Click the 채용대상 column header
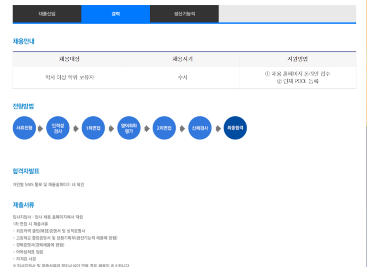This screenshot has height=267, width=367. (69, 59)
